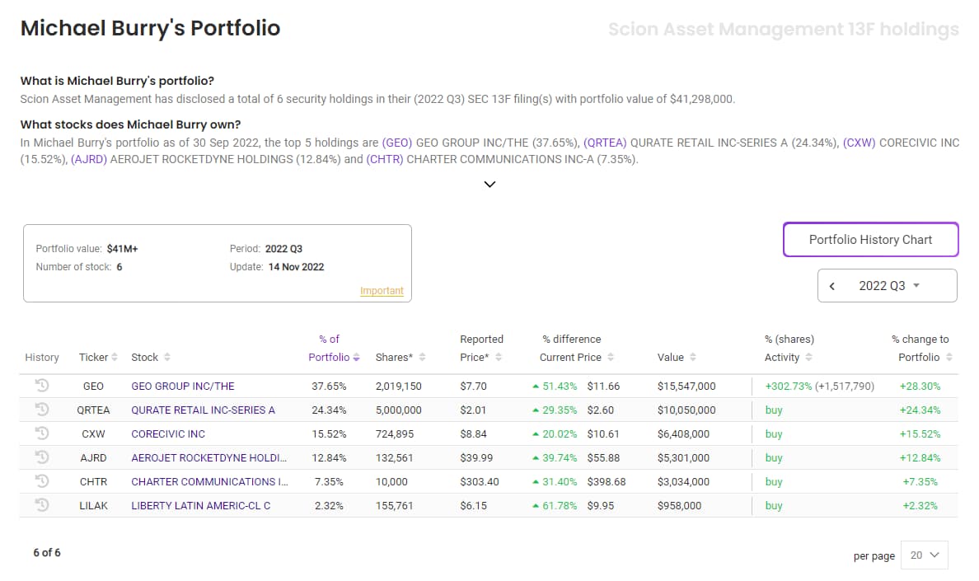Open the LIBERTY LATIN AMERIC-CL C stock link
Screen dimensions: 979x581
tap(200, 505)
